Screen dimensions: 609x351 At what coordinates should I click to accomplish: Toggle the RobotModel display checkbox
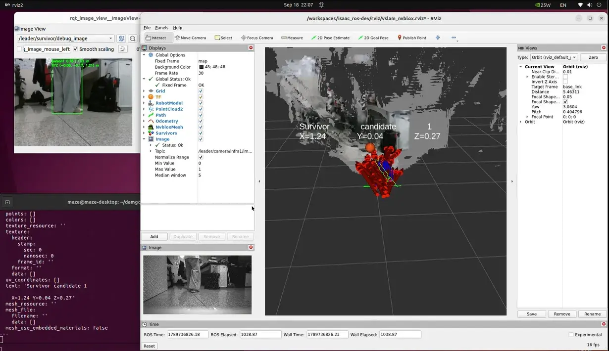pyautogui.click(x=201, y=103)
